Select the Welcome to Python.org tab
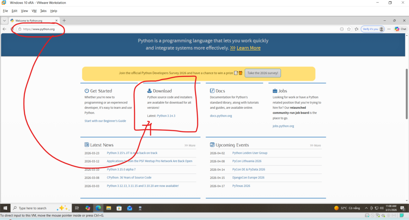This screenshot has height=220, width=409. pyautogui.click(x=32, y=20)
